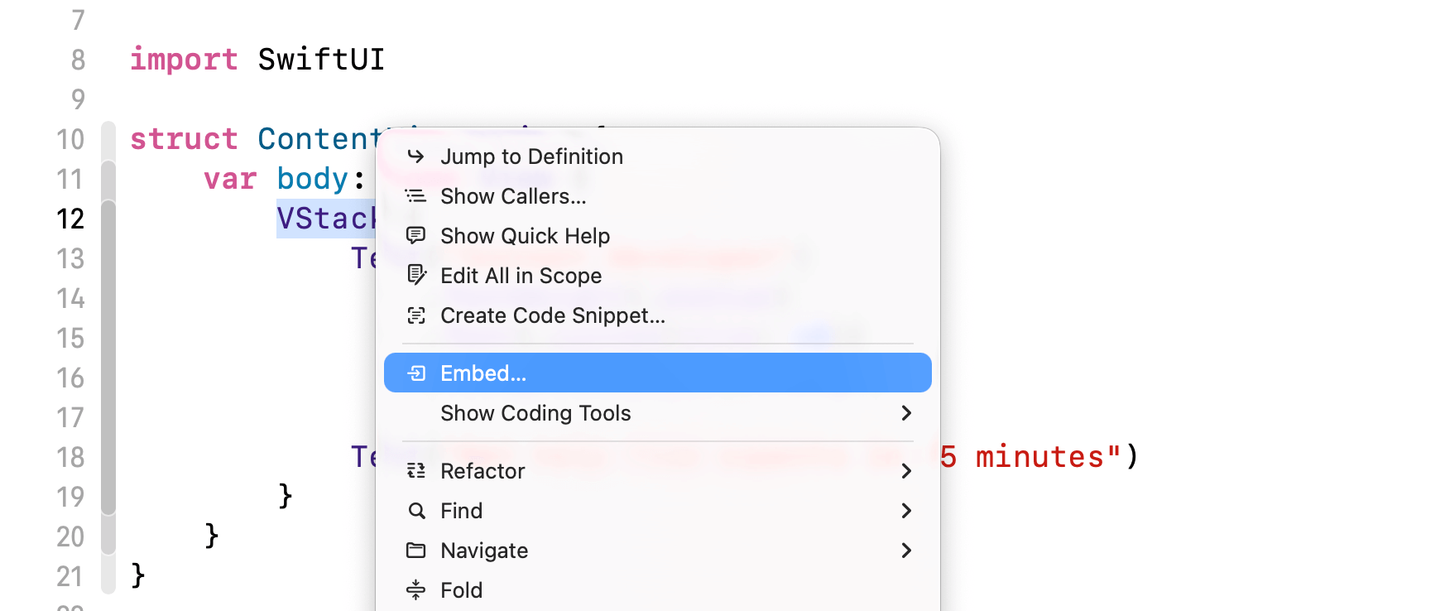The image size is (1445, 611).
Task: Select Show Quick Help menu entry
Action: coord(525,236)
